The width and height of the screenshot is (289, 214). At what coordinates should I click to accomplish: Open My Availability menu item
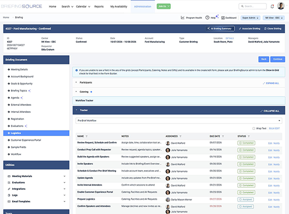pos(119,7)
